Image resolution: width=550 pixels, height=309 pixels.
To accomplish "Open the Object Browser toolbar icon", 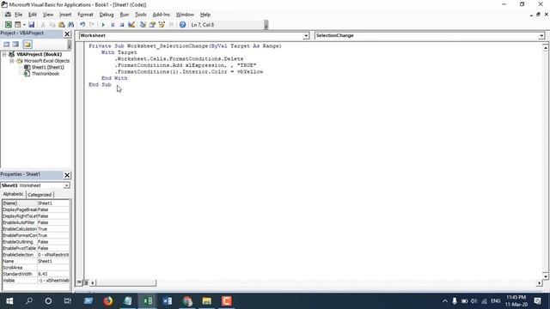I will pos(162,25).
